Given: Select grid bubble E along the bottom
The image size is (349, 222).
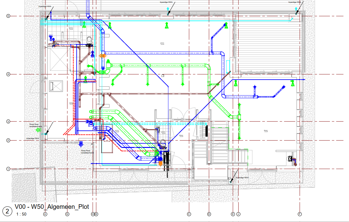Looking at the screenshot, I should pyautogui.click(x=233, y=214).
